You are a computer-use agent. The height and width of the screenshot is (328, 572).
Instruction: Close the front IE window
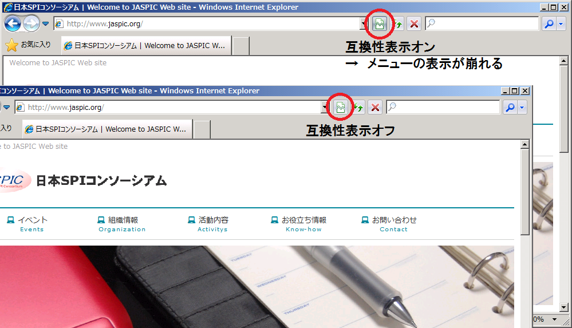[525, 91]
